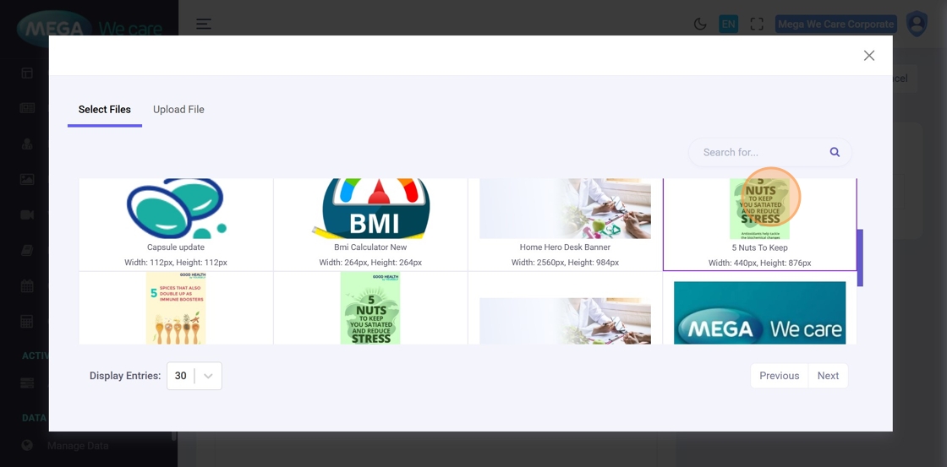This screenshot has width=947, height=467.
Task: Select the 5 spices immune boosters thumbnail
Action: click(176, 307)
